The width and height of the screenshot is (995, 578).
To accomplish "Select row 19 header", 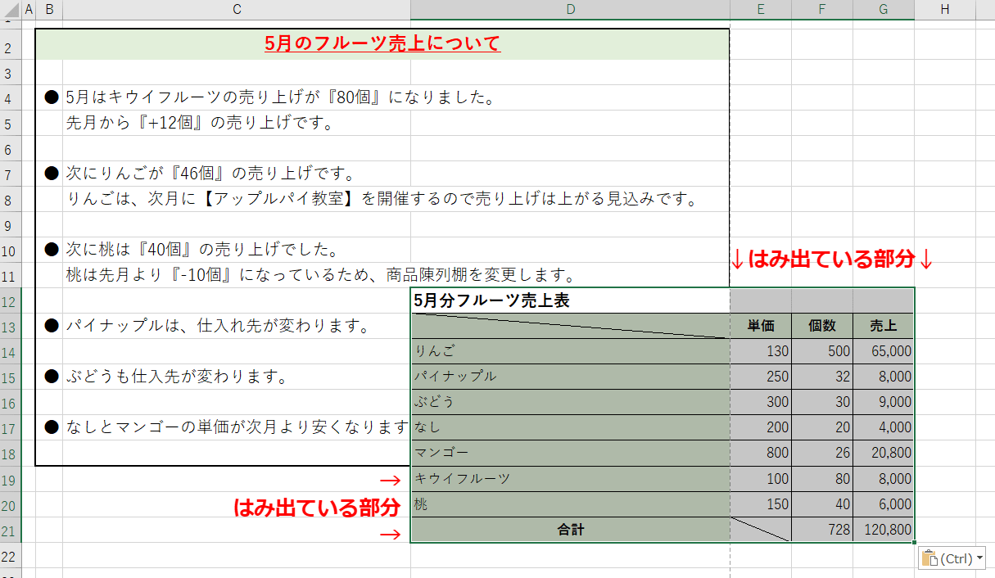I will click(x=11, y=479).
